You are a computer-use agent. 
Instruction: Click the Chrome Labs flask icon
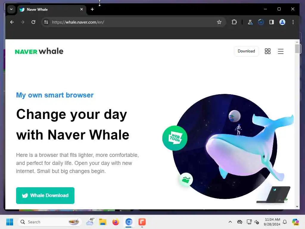(250, 22)
